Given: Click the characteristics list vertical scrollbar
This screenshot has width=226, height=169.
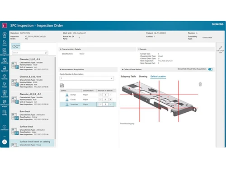Looking at the screenshot, I should point(55,98).
